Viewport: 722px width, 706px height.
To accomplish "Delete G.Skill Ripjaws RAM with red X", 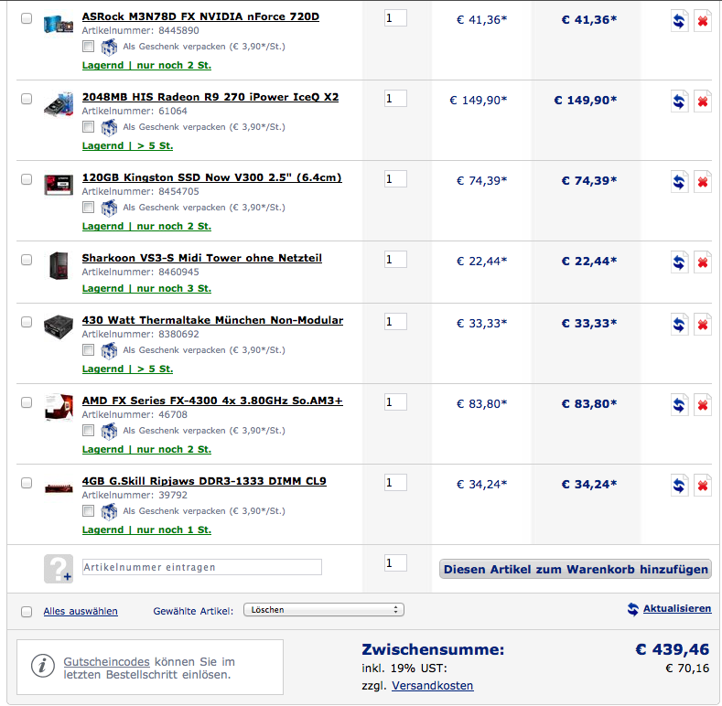I will click(x=703, y=486).
